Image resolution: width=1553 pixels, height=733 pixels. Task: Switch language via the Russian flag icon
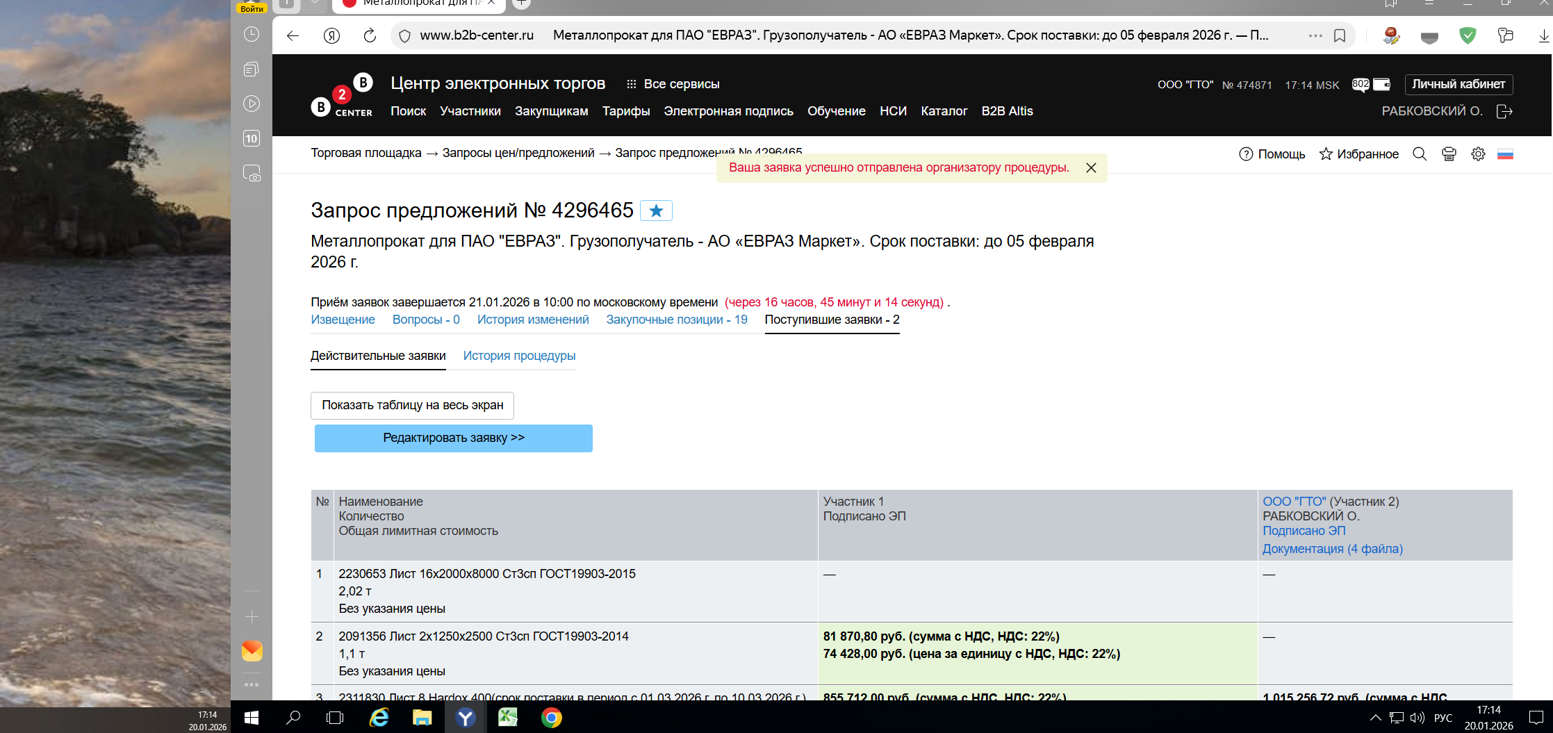(x=1505, y=154)
